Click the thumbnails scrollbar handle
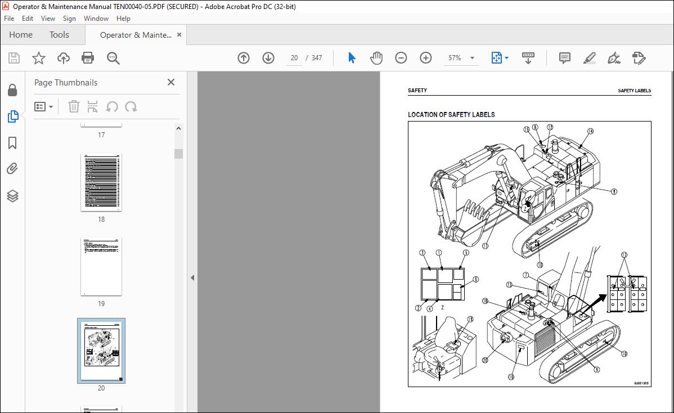The height and width of the screenshot is (413, 674). click(178, 154)
